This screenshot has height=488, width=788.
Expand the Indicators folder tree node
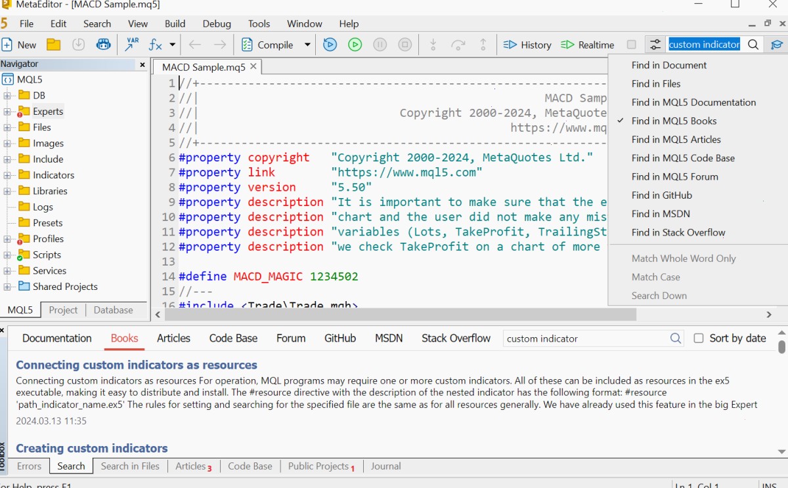(8, 175)
